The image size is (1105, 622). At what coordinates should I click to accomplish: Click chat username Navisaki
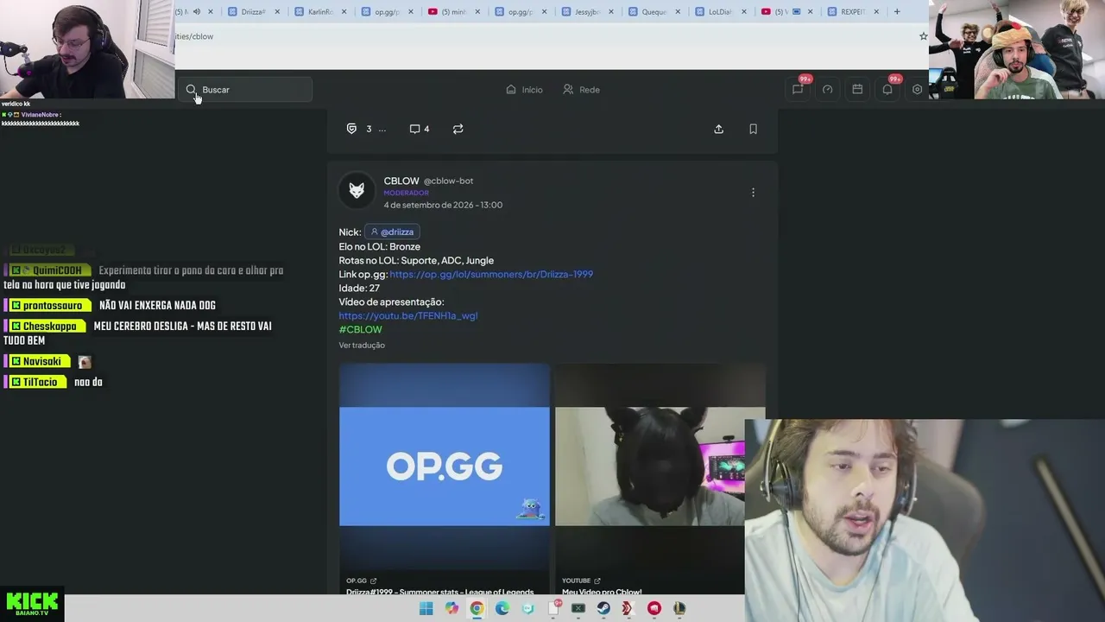pyautogui.click(x=41, y=361)
